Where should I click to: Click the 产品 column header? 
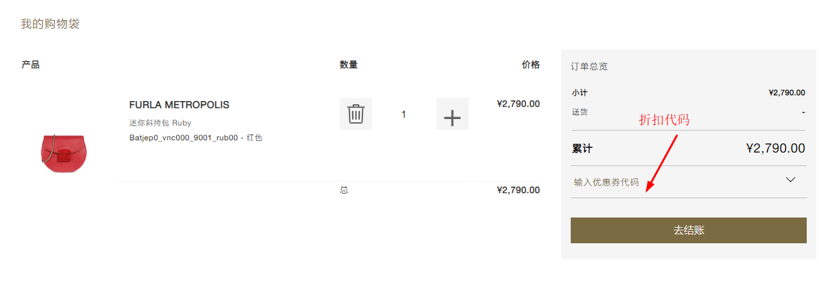point(30,64)
